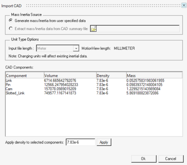The height and width of the screenshot is (165, 187).
Task: Click the Density column header
Action: (111, 76)
